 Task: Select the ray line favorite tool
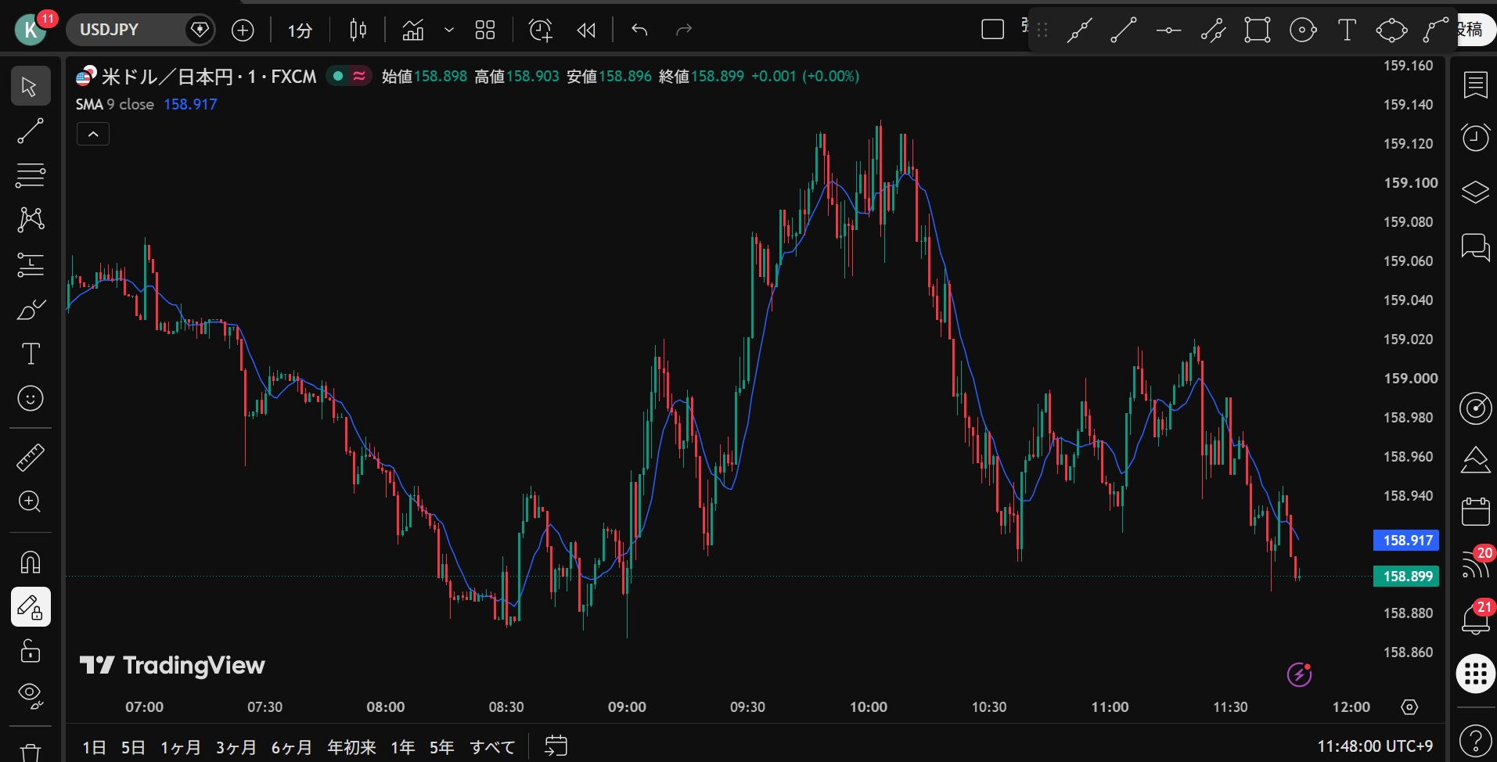tap(1124, 30)
